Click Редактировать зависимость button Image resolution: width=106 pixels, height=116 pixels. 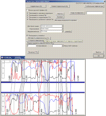point(40,43)
